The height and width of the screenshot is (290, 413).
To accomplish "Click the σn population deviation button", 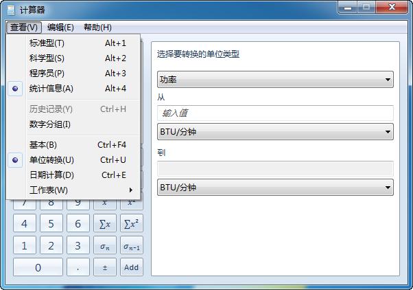I will point(105,245).
